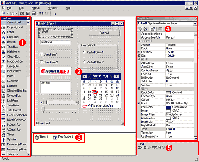The height and width of the screenshot is (162, 199).
Task: Choose the Panel tool in Toolbox
Action: pos(11,76)
